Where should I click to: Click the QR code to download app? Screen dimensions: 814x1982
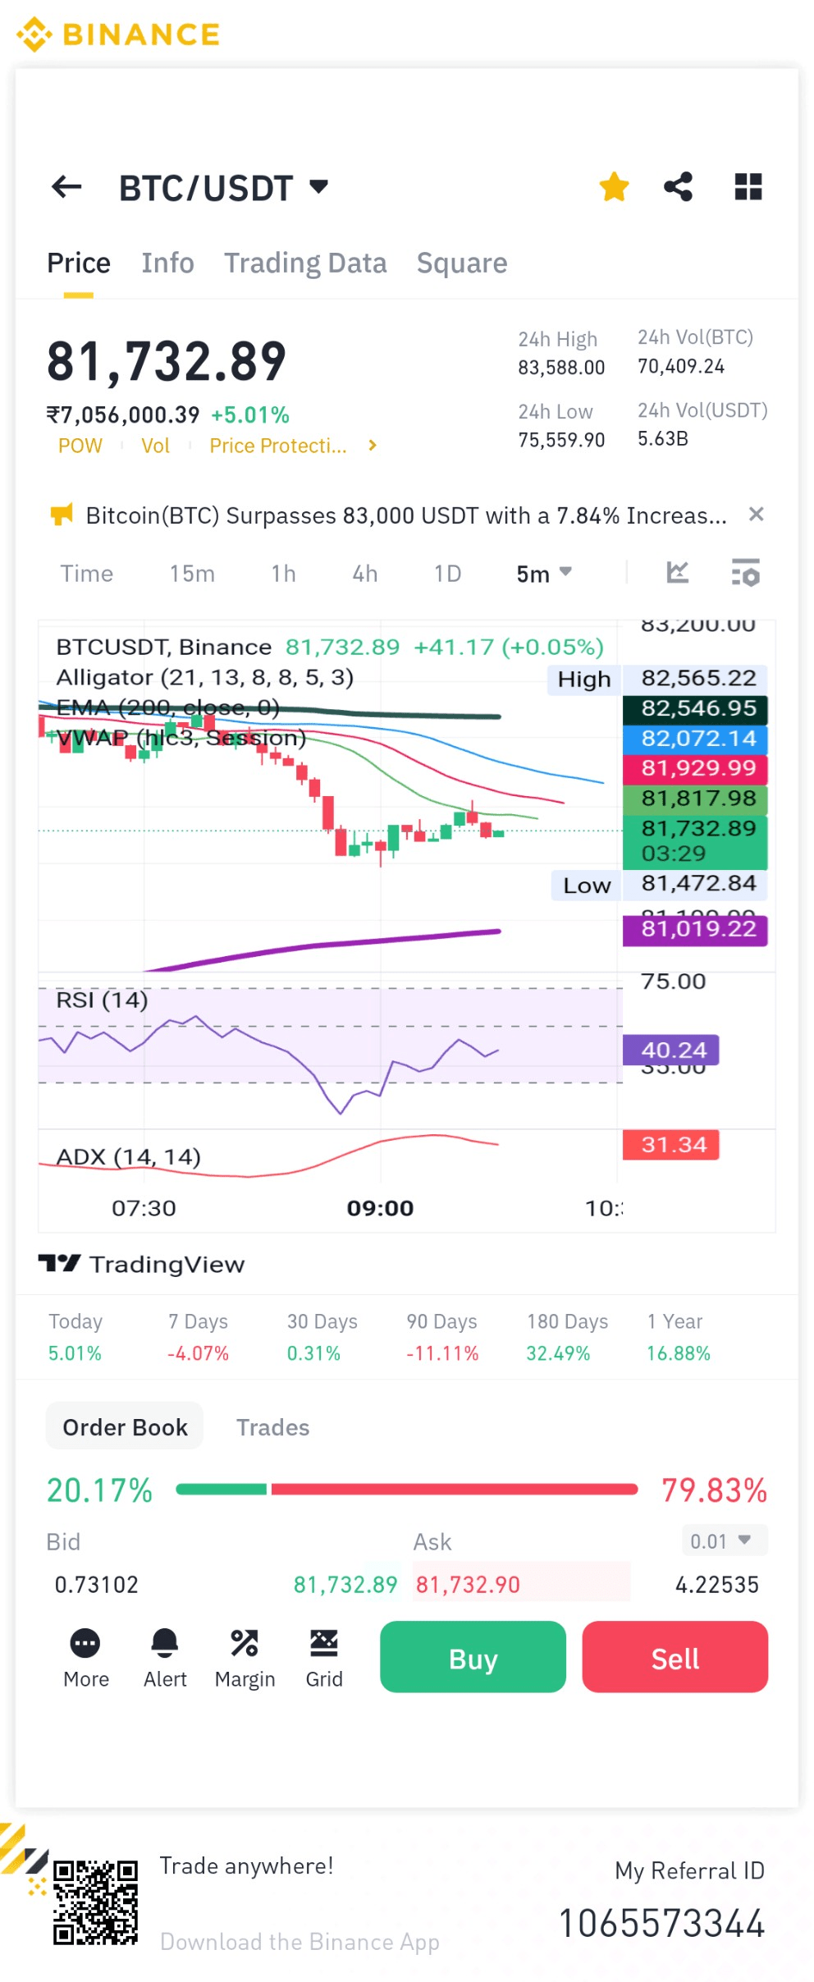click(95, 1903)
